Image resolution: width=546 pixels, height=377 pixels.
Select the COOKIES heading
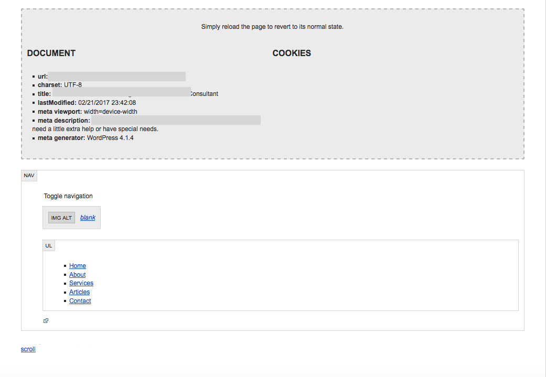[x=292, y=53]
